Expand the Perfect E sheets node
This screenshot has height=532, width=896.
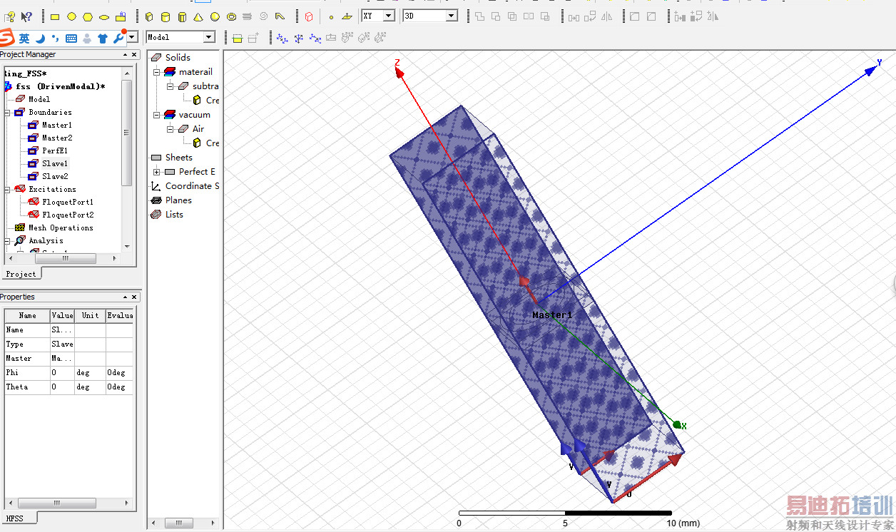(x=156, y=172)
